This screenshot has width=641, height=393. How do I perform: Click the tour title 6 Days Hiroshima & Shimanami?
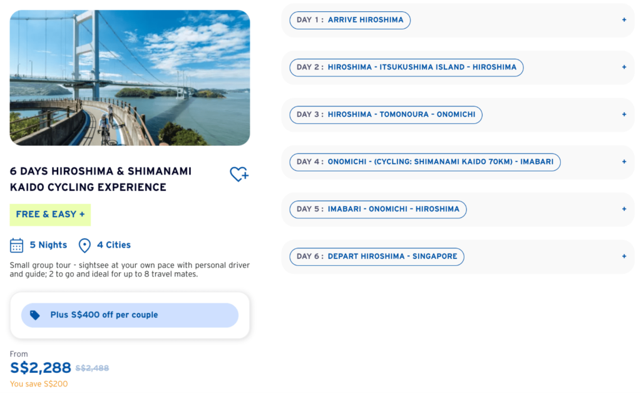101,179
